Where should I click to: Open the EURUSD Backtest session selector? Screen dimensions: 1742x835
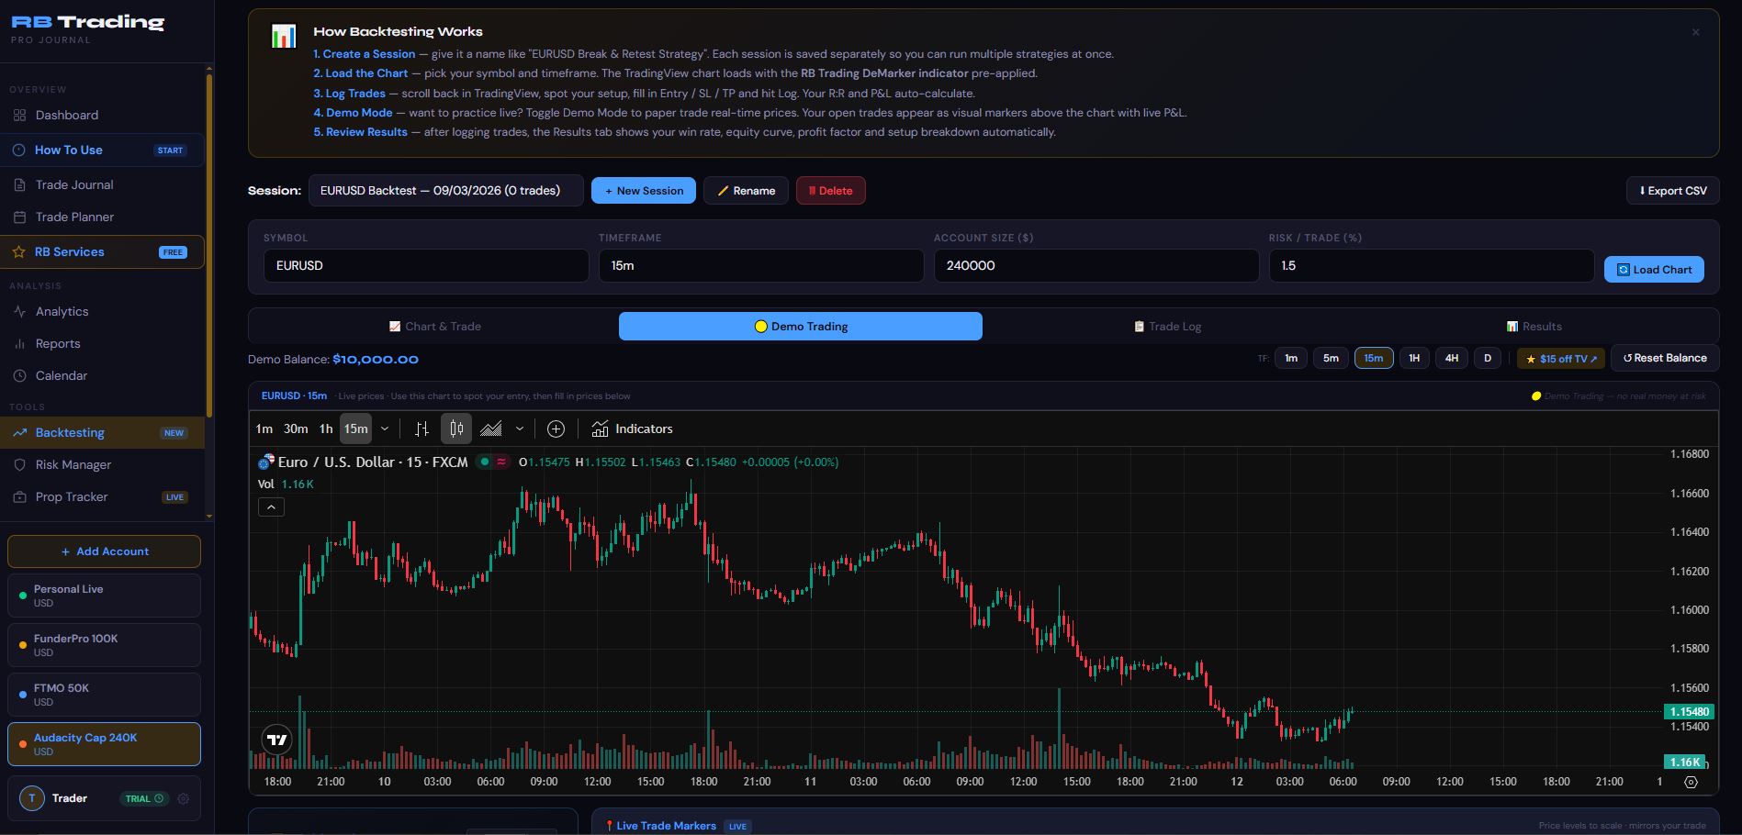click(x=446, y=190)
